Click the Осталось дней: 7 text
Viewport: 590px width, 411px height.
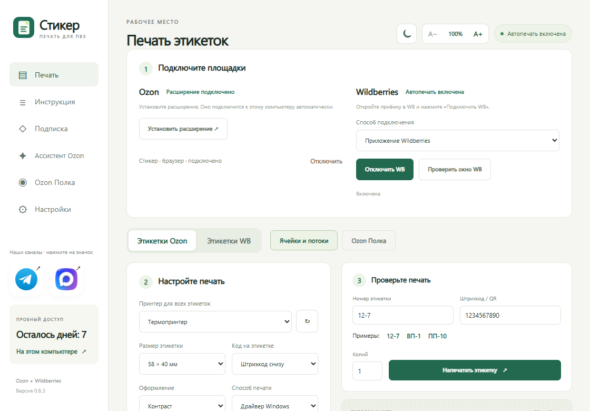(x=51, y=335)
